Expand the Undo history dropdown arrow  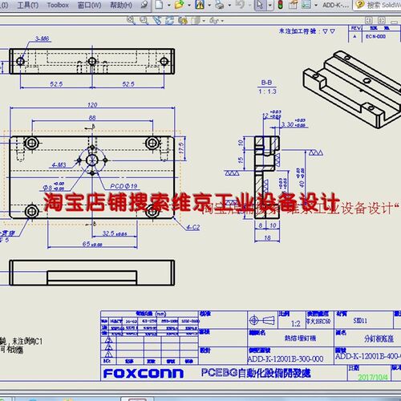249,5
